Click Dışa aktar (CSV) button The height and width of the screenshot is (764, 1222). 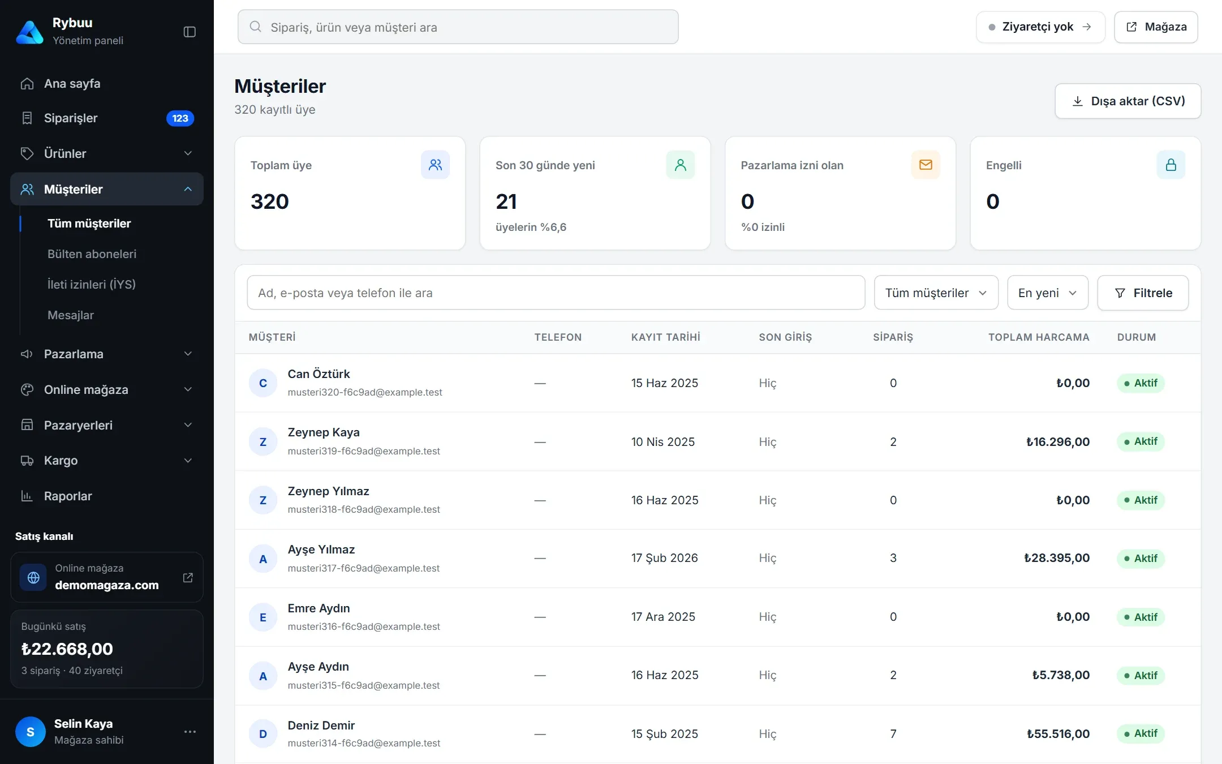point(1128,101)
